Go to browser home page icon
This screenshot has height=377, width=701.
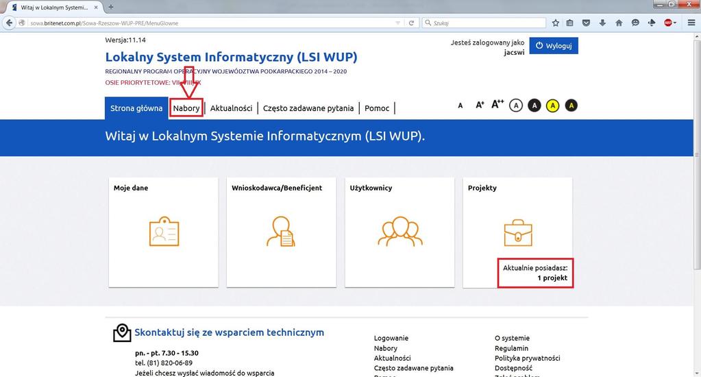(619, 23)
